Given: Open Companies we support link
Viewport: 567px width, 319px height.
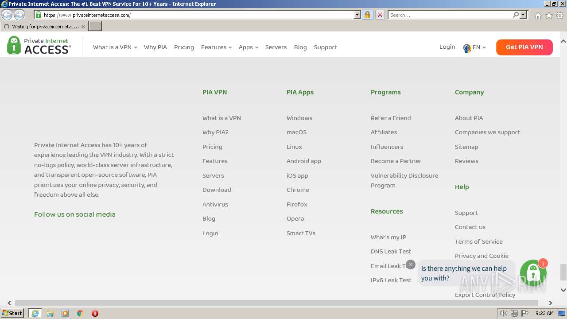Looking at the screenshot, I should (x=487, y=132).
